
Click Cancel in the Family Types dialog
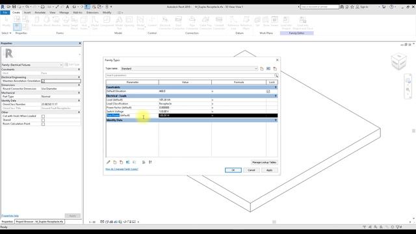pos(252,170)
